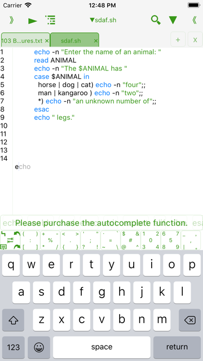This screenshot has width=203, height=361.
Task: Hide keyboard with small keyboard icon
Action: (3, 247)
